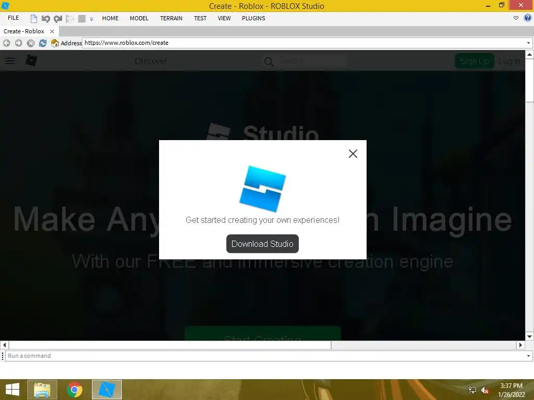Click the blue help question mark icon
The height and width of the screenshot is (400, 534).
coord(528,18)
